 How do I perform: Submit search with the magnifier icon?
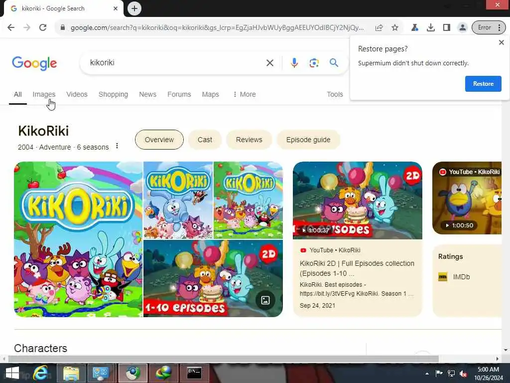click(334, 62)
